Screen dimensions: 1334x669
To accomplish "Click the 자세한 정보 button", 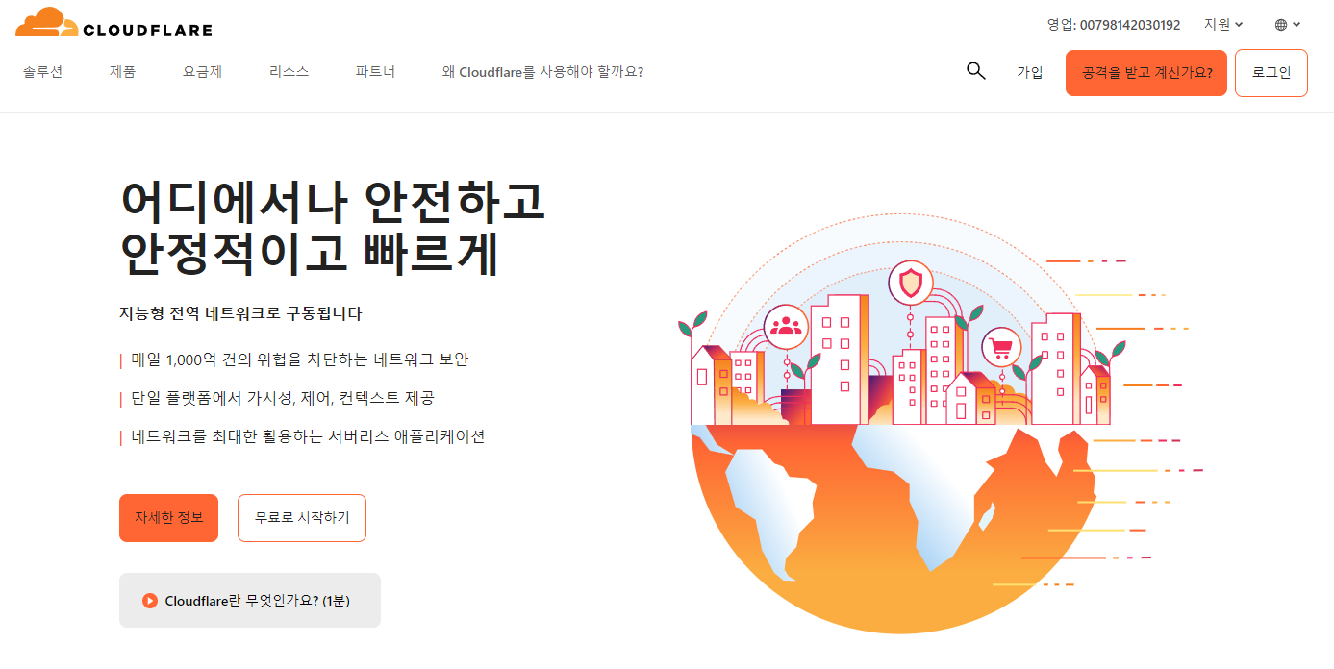I will click(x=169, y=518).
